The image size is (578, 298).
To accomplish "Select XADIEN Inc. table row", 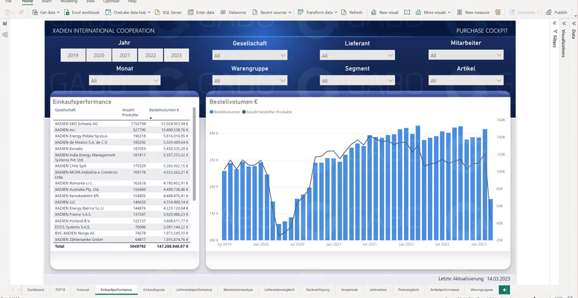I will click(x=121, y=130).
